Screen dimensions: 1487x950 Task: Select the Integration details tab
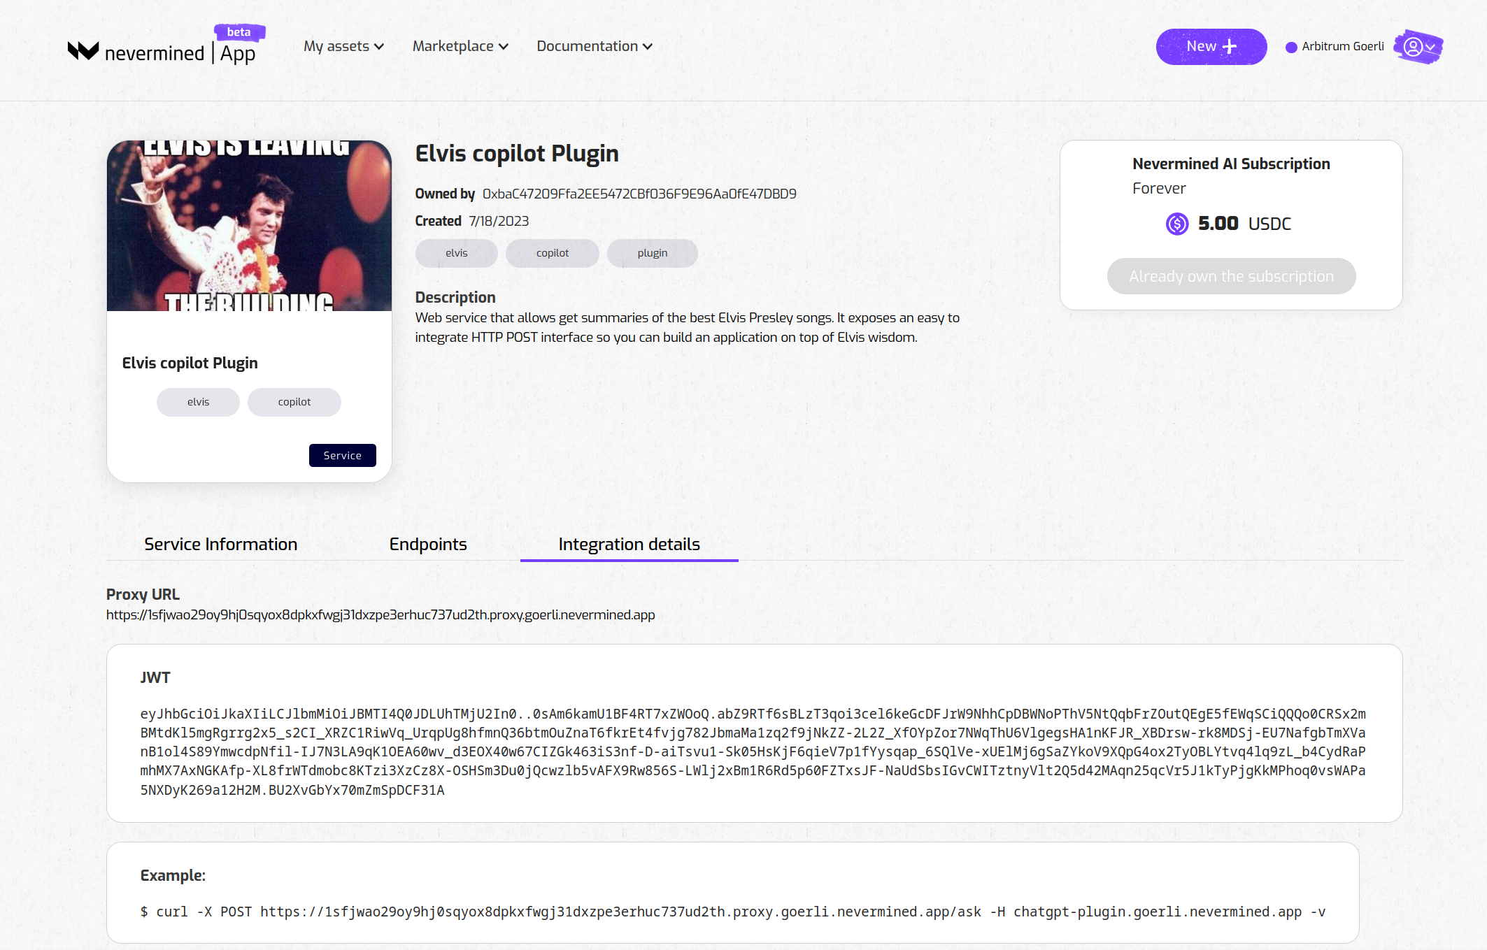click(629, 544)
